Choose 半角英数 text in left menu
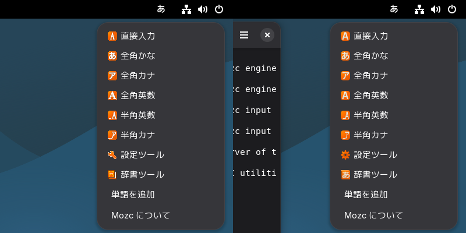 point(138,115)
